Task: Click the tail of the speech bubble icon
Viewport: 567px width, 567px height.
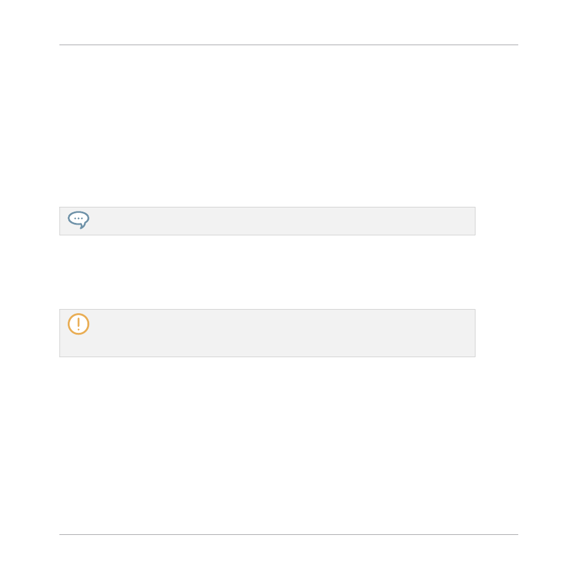Action: tap(83, 226)
